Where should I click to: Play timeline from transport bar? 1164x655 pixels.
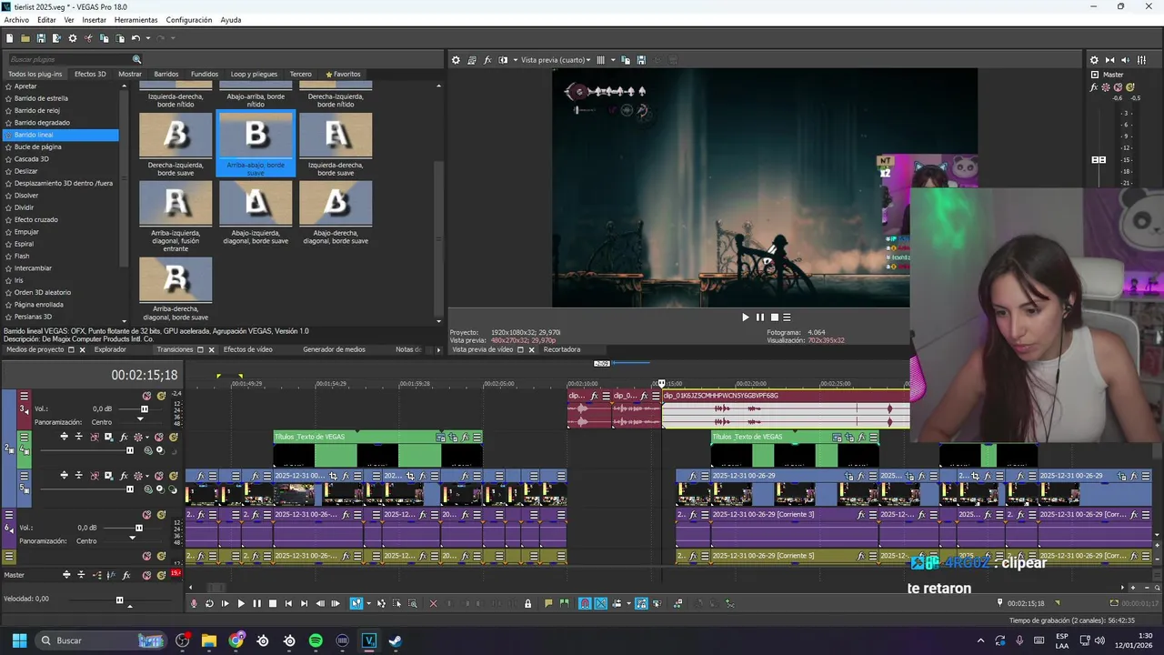click(x=241, y=603)
